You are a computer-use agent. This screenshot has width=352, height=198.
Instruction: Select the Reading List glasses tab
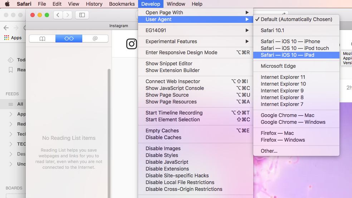tap(69, 39)
